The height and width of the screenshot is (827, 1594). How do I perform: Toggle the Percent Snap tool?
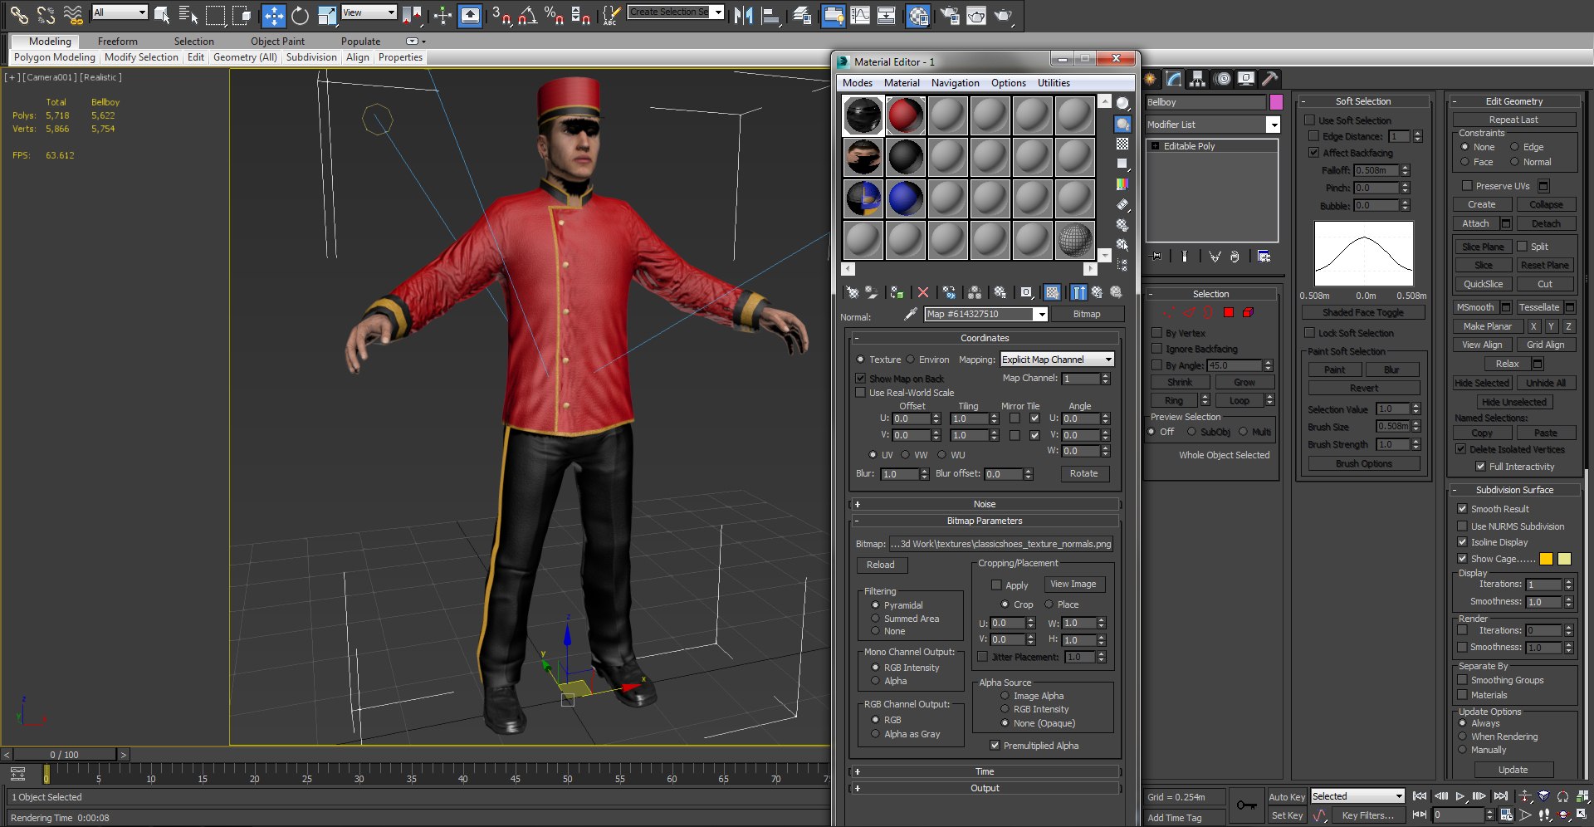click(x=554, y=15)
